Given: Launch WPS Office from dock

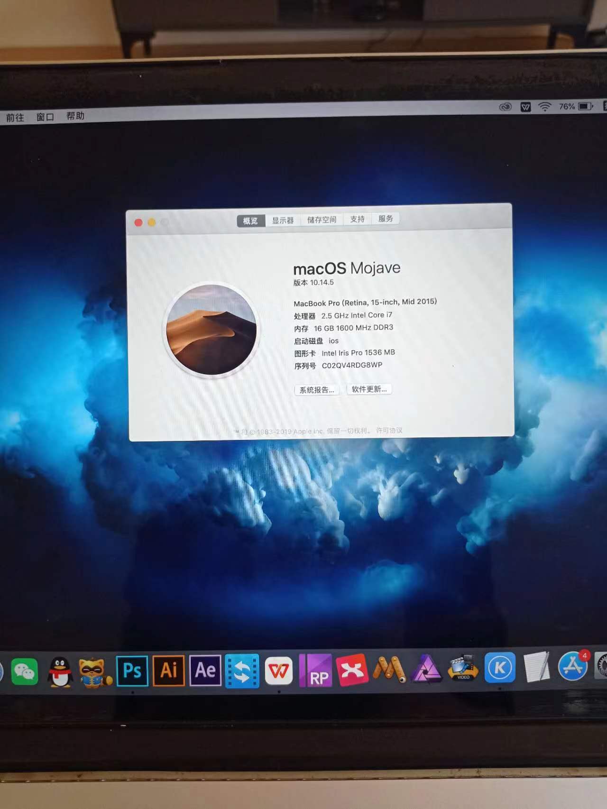Looking at the screenshot, I should (279, 671).
